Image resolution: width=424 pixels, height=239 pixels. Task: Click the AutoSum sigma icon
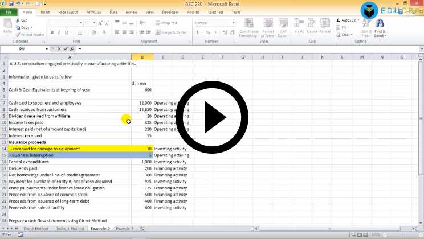(338, 20)
